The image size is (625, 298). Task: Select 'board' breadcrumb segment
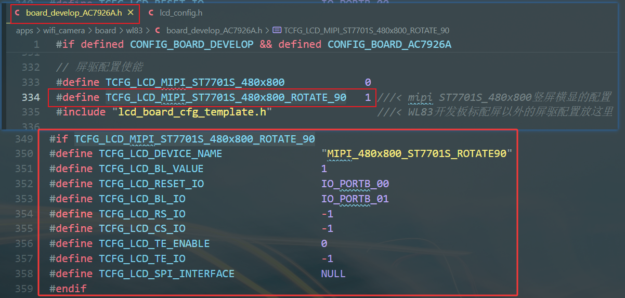tap(106, 31)
